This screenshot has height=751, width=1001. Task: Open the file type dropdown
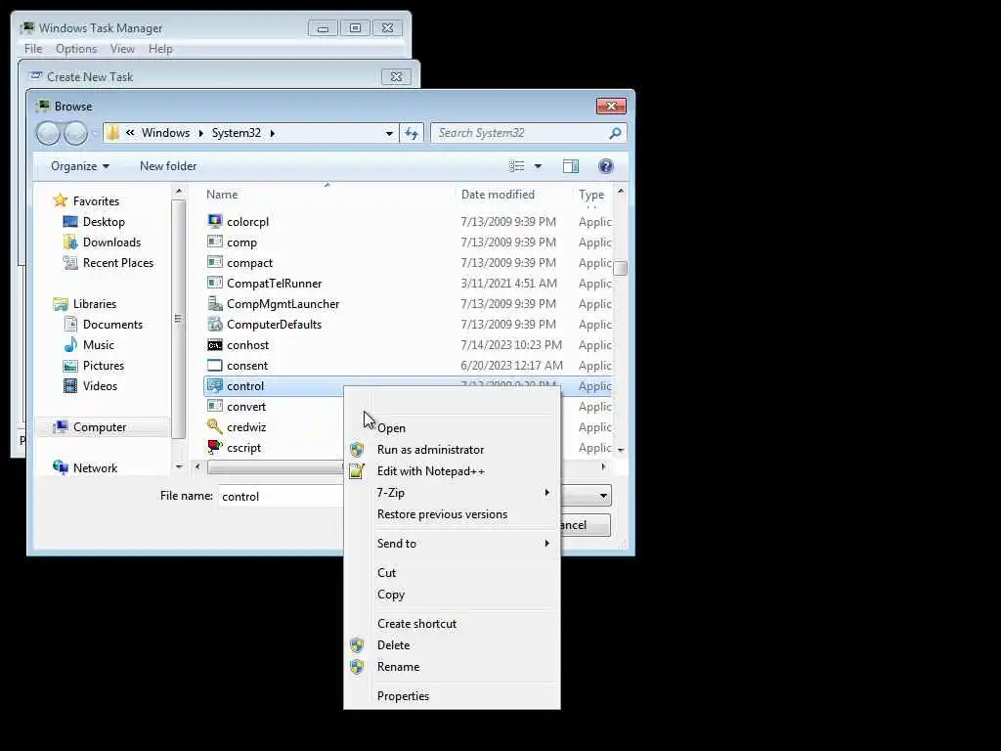point(602,496)
